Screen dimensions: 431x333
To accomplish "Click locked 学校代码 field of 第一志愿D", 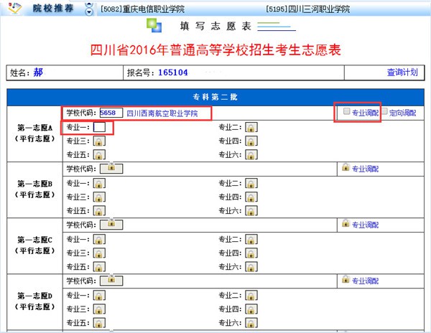I will (x=111, y=281).
